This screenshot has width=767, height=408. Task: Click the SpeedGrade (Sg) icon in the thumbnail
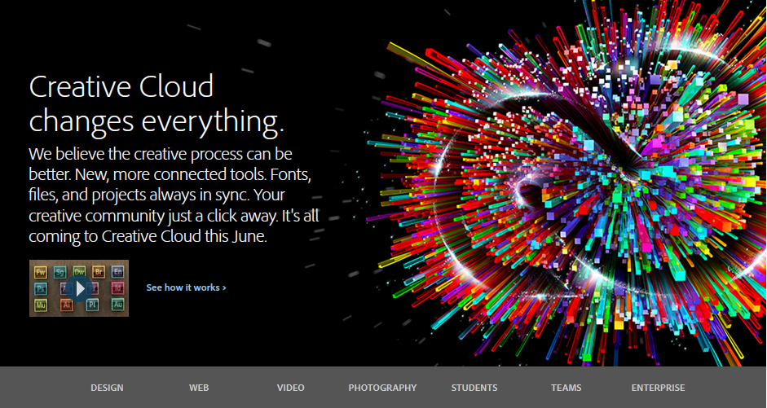[60, 273]
